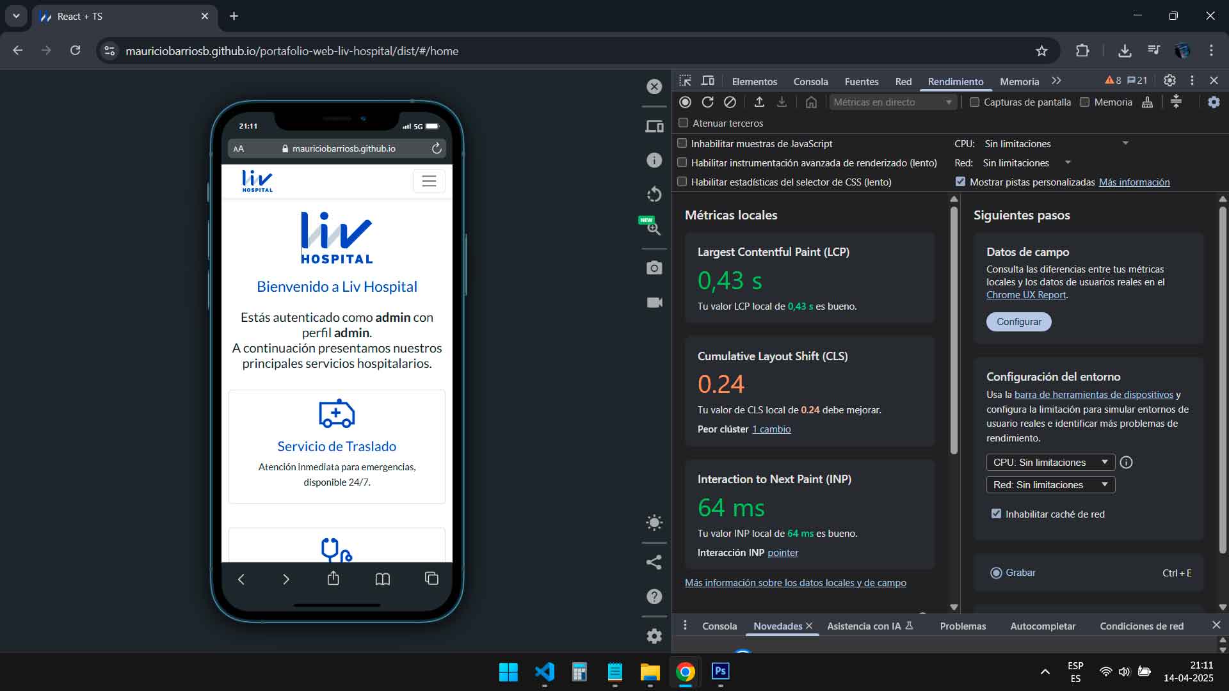Toggle the device toolbar icon
The height and width of the screenshot is (691, 1229).
708,81
